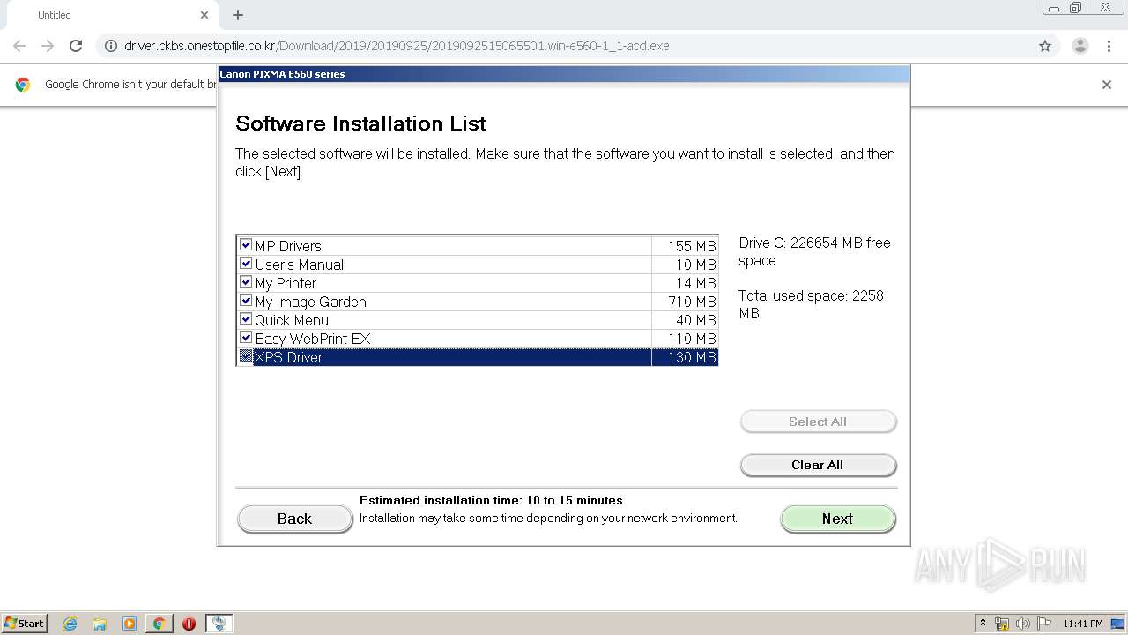Toggle the Easy-WebPrint EX checkbox
Viewport: 1128px width, 635px height.
246,338
